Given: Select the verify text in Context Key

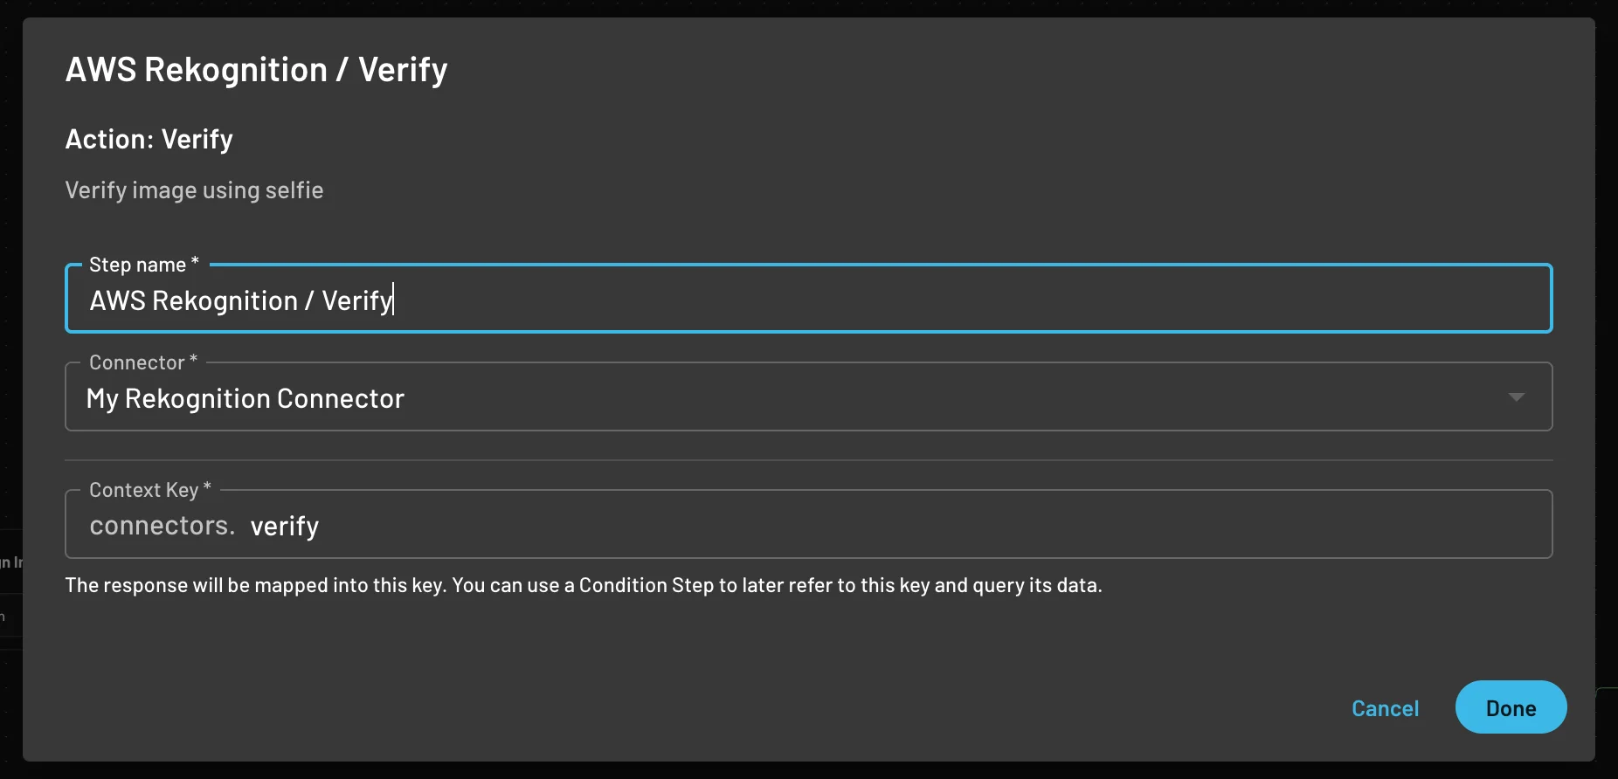Looking at the screenshot, I should (284, 525).
